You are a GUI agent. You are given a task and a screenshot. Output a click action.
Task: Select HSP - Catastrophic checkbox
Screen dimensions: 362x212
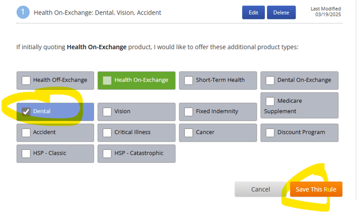(107, 154)
